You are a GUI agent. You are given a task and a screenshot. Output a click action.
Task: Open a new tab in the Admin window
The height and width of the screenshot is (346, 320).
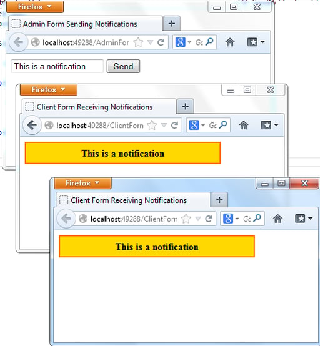(x=172, y=23)
